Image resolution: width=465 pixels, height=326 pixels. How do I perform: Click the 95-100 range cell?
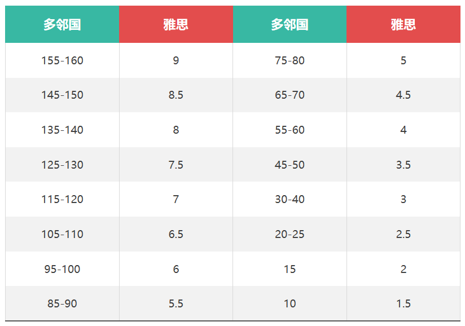point(62,269)
